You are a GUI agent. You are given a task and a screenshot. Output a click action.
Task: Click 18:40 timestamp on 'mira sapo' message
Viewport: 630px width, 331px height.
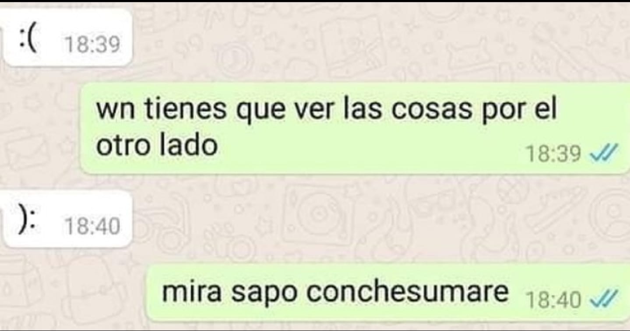coord(553,300)
